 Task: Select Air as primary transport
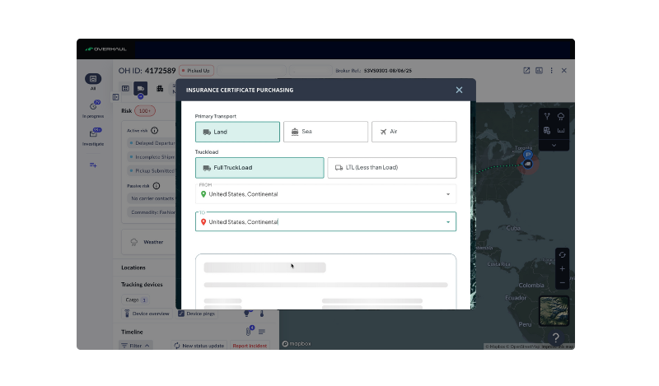tap(414, 132)
